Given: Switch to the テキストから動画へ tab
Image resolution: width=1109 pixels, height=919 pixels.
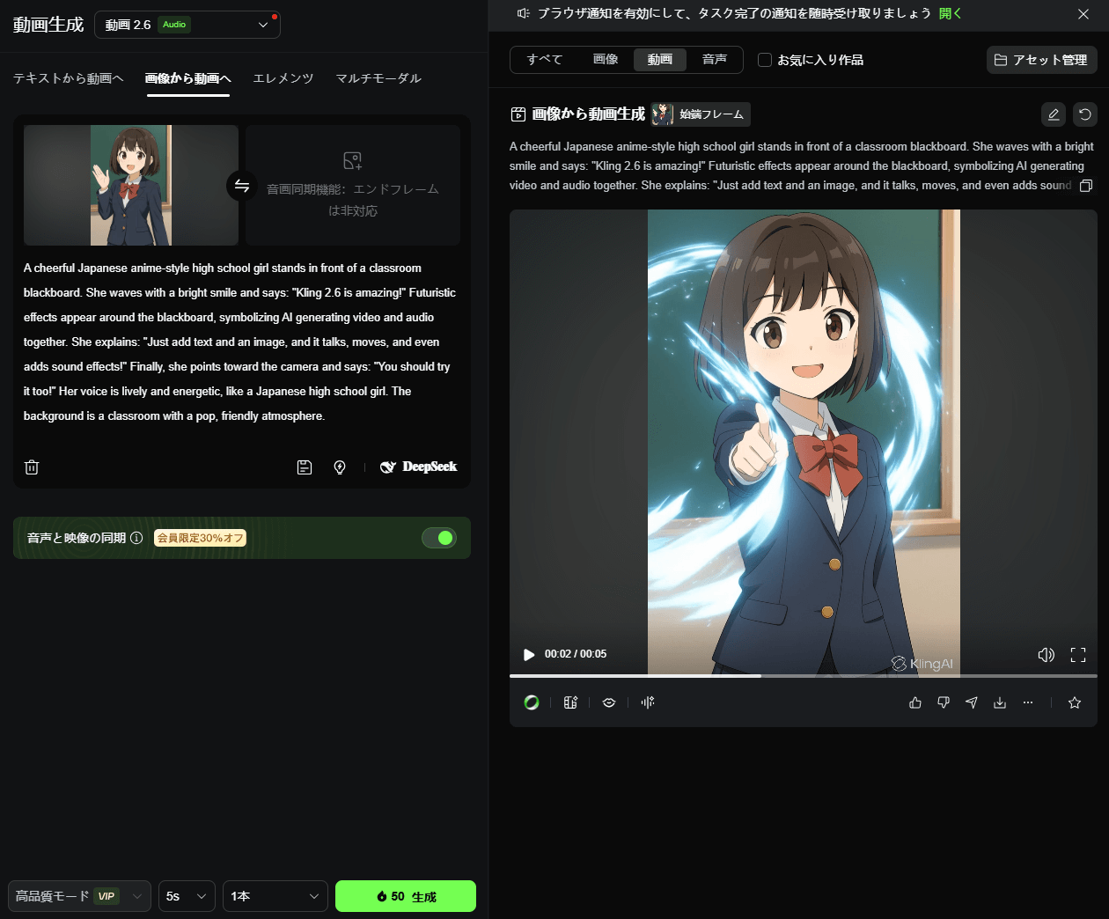Looking at the screenshot, I should [x=69, y=78].
